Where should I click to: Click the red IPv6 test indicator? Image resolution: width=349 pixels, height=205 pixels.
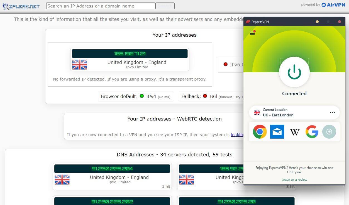[x=226, y=64]
